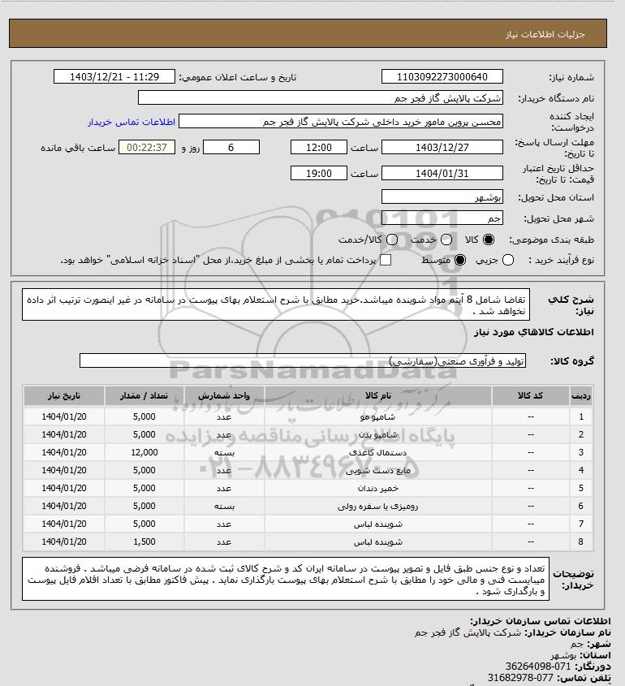The width and height of the screenshot is (625, 686).
Task: Select the دستمال کاغذی item cell
Action: (378, 453)
